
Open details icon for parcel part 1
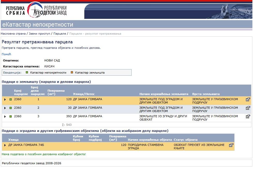click(x=248, y=99)
